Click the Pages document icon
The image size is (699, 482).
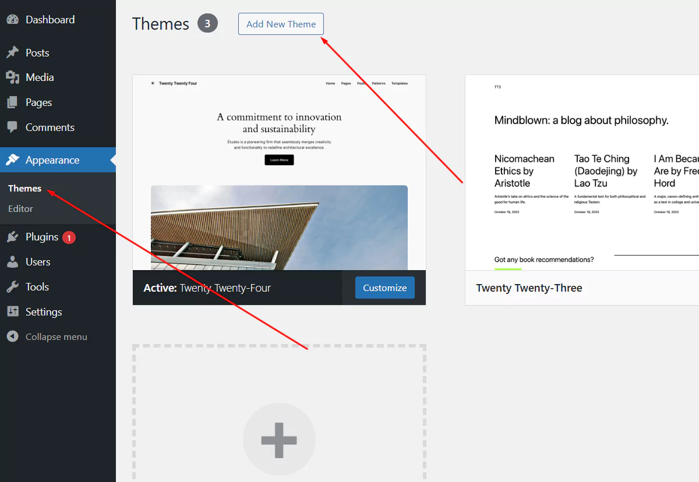pos(13,102)
